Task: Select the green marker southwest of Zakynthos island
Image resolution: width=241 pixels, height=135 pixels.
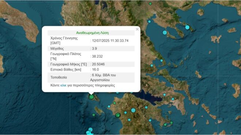Action: coord(94,115)
